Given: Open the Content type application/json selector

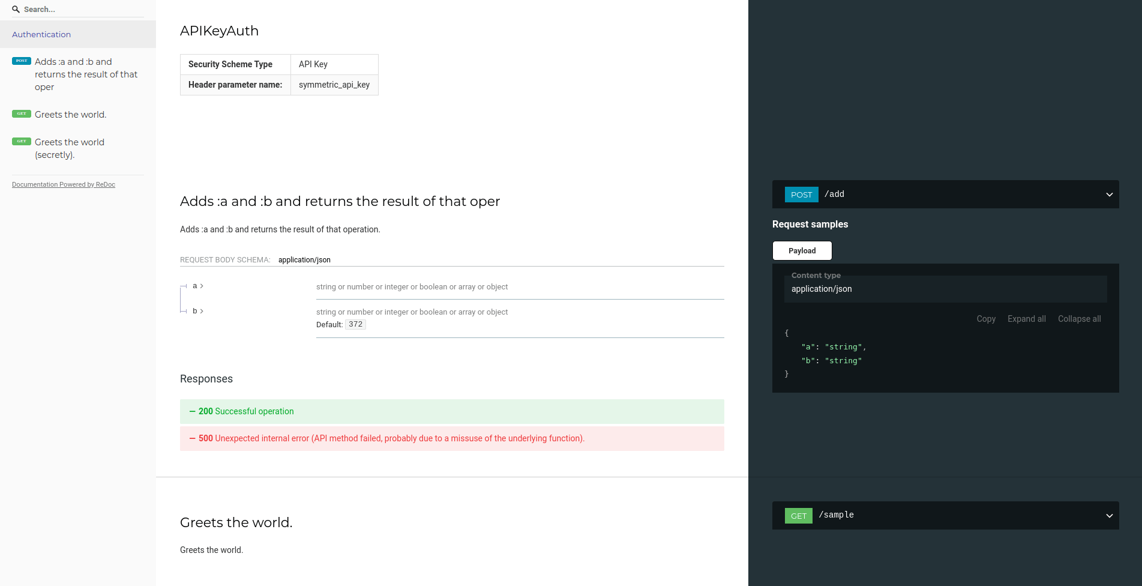Looking at the screenshot, I should pos(945,289).
